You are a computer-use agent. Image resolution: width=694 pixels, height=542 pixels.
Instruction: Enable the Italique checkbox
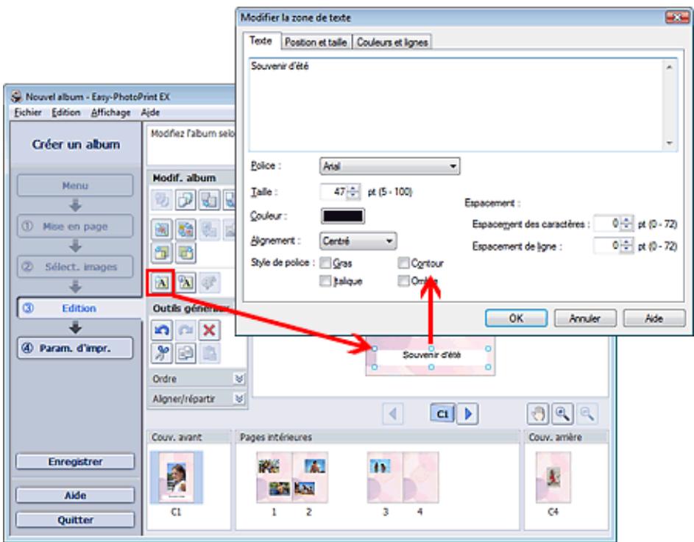[325, 281]
